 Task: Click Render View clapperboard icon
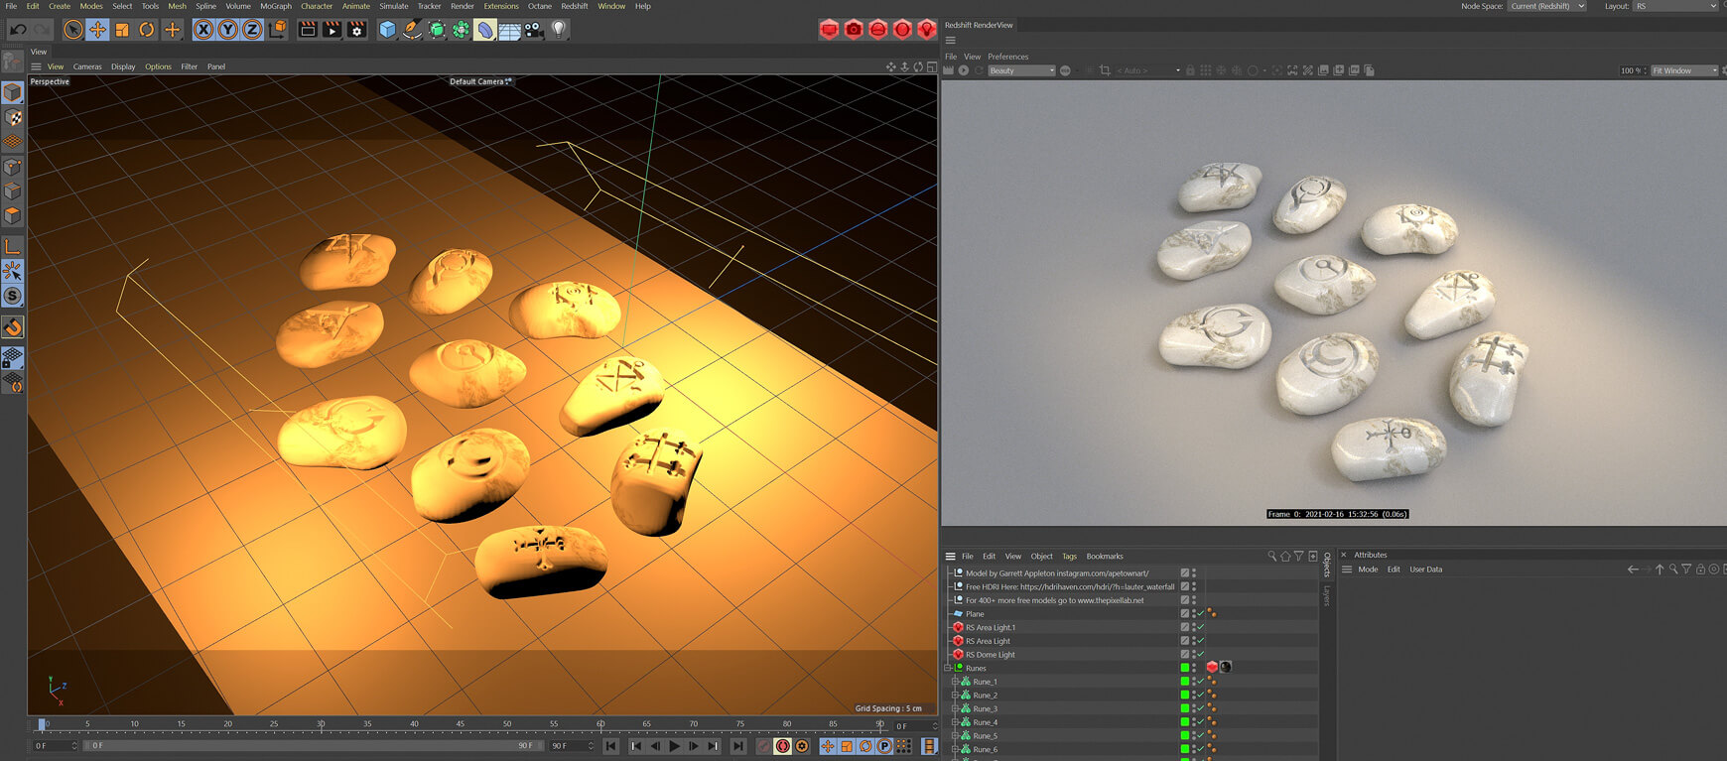pos(308,30)
